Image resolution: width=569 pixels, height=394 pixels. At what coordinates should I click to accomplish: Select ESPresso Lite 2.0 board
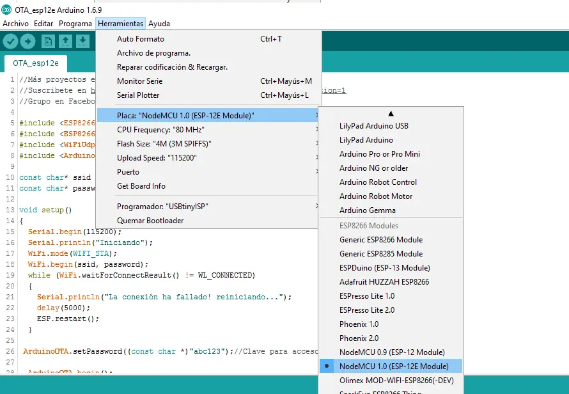391,310
